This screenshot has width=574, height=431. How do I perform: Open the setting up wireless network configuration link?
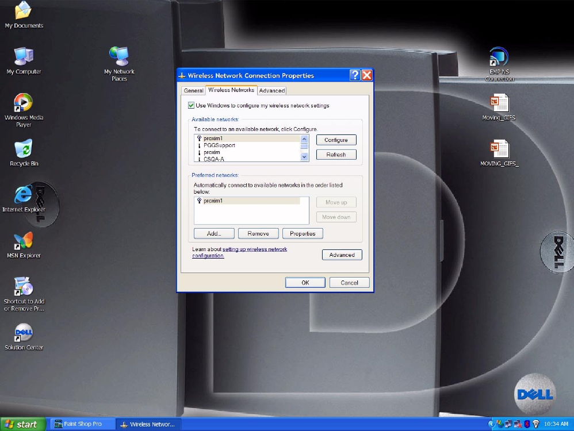click(x=239, y=252)
